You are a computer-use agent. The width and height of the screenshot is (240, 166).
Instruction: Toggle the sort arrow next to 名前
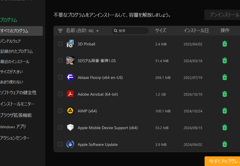[x=97, y=31]
